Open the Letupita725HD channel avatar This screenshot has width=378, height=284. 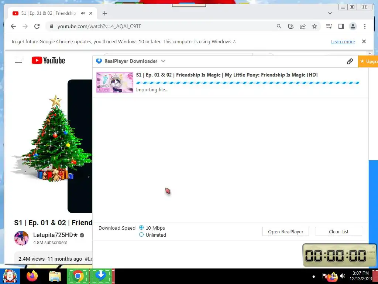(21, 238)
